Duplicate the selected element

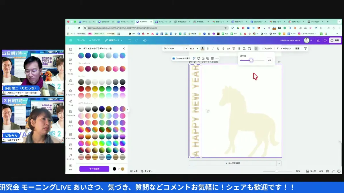208,58
